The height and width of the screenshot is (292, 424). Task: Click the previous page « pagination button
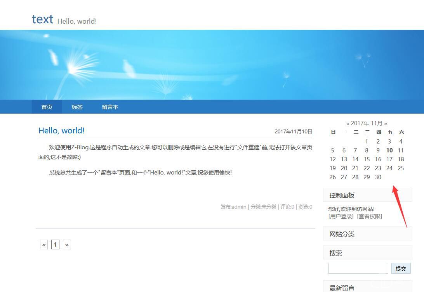pos(44,245)
